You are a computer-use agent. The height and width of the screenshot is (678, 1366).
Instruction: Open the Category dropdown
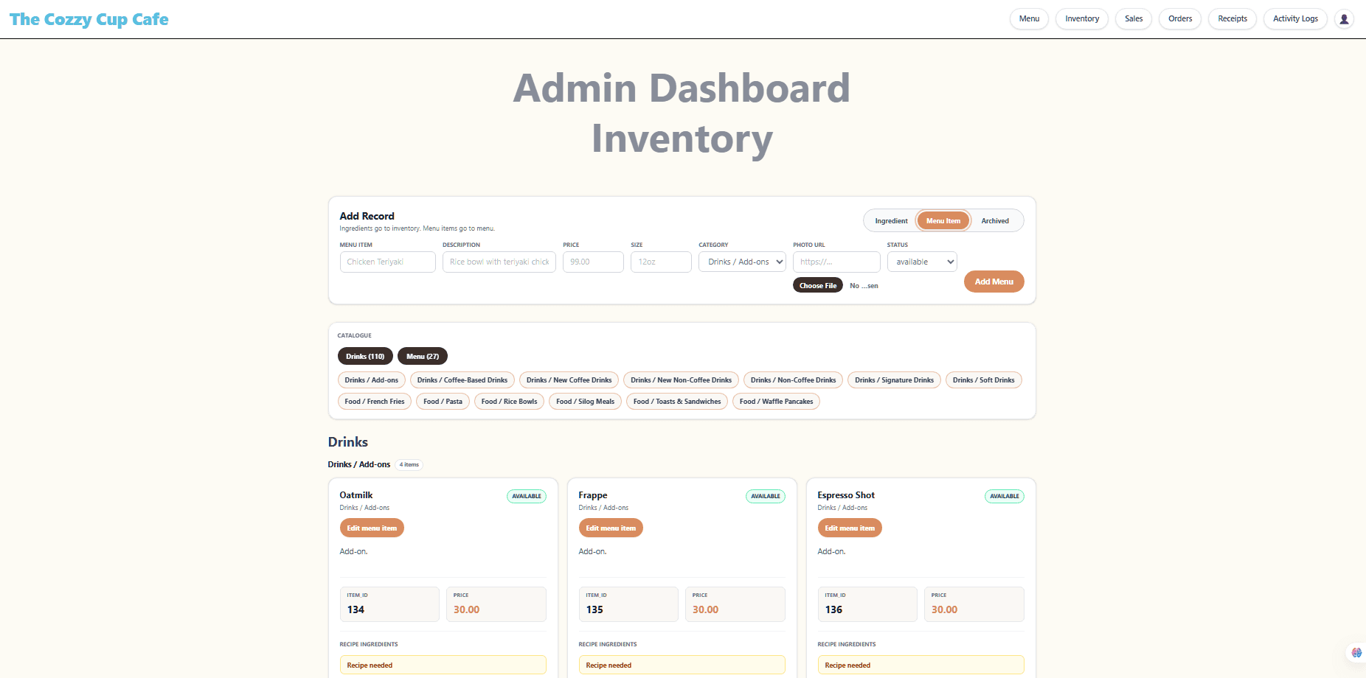[742, 262]
